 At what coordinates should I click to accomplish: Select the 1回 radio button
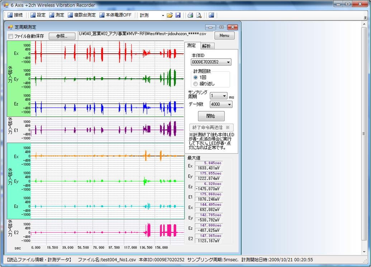click(x=195, y=77)
